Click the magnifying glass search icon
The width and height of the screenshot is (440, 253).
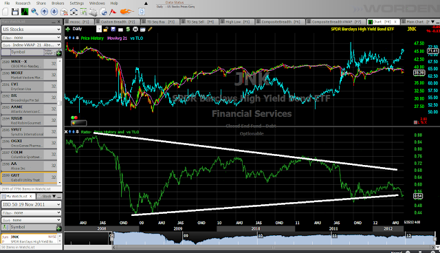(x=34, y=12)
